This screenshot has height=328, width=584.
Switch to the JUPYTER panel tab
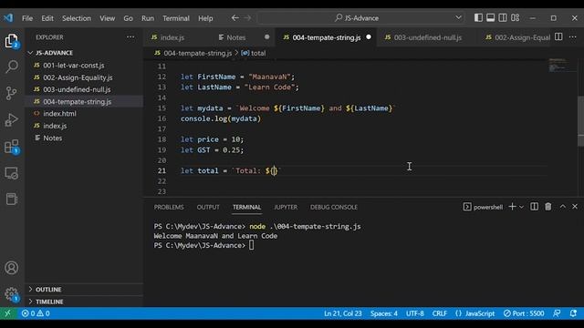286,207
